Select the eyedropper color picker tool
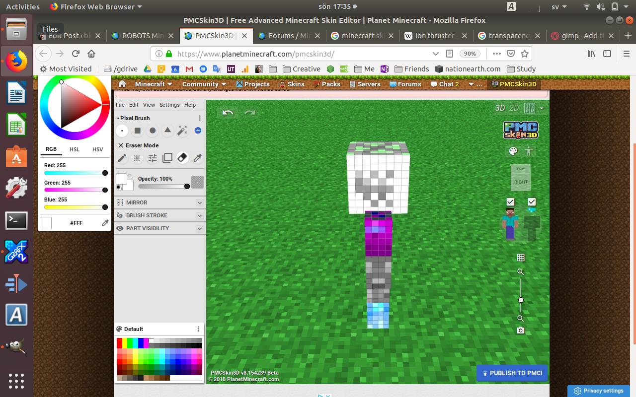 click(x=198, y=158)
